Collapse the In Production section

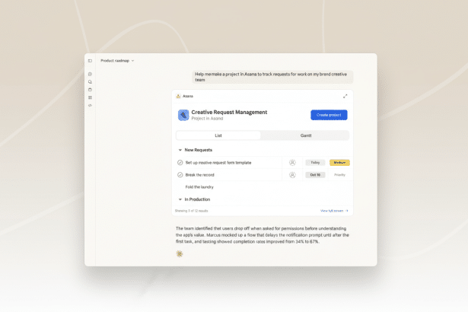(180, 199)
